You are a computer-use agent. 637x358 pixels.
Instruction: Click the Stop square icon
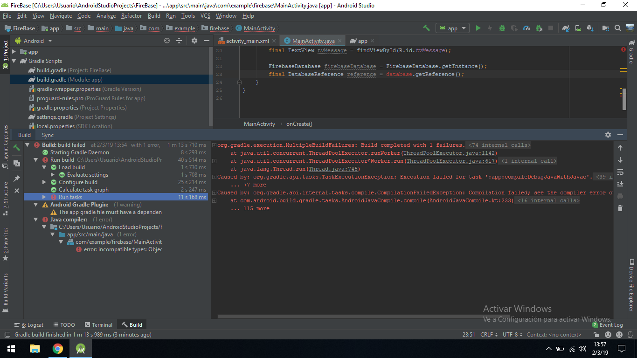click(551, 28)
